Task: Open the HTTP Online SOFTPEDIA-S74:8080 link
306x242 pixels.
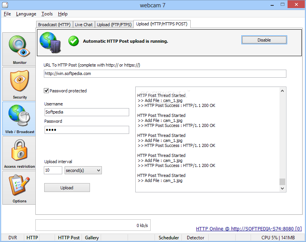Action: click(249, 229)
